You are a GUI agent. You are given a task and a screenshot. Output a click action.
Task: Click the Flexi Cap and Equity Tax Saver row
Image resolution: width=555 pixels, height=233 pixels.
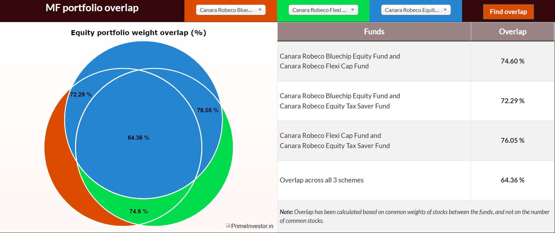[416, 141]
